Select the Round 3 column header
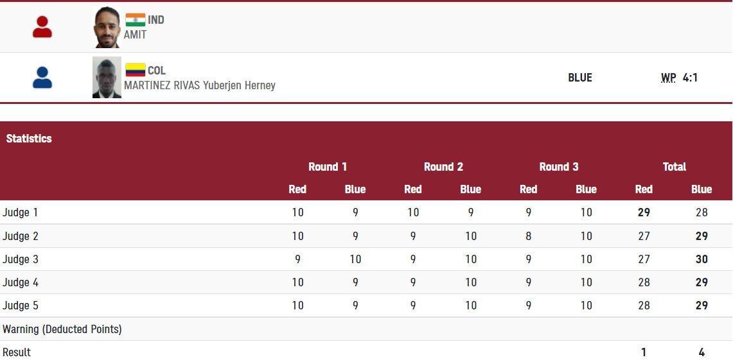Image resolution: width=733 pixels, height=362 pixels. (558, 167)
